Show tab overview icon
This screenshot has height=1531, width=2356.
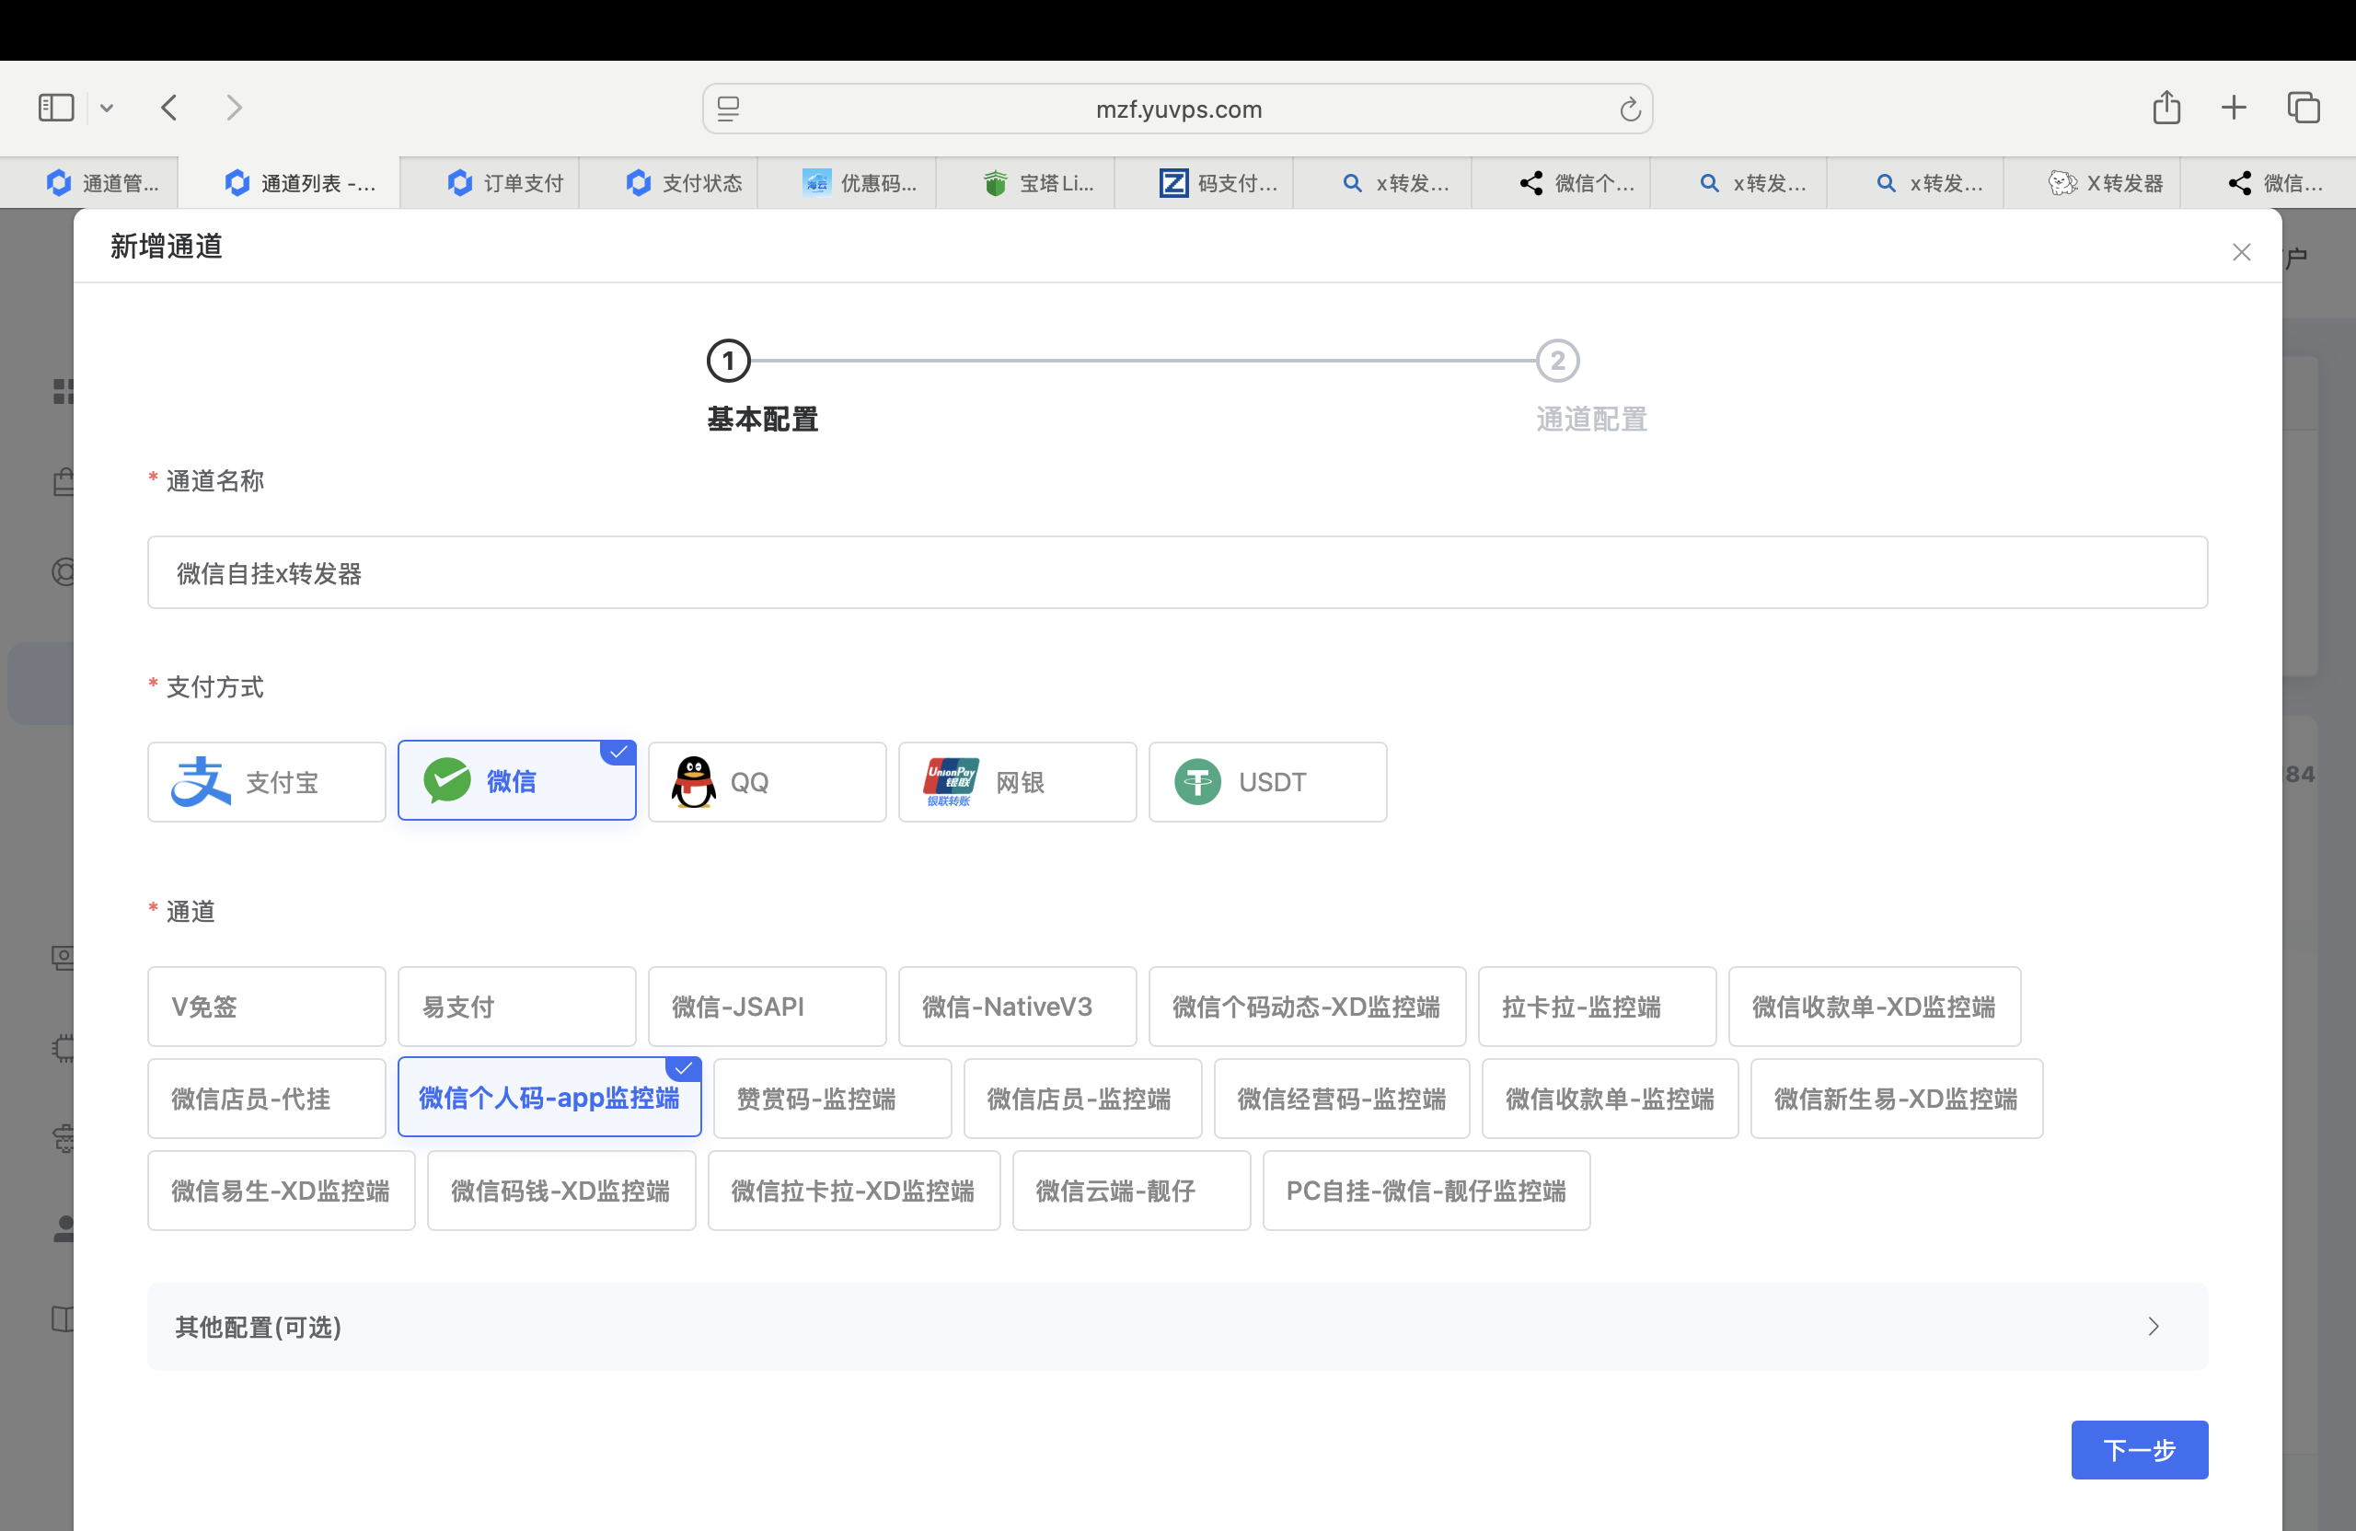tap(2303, 107)
